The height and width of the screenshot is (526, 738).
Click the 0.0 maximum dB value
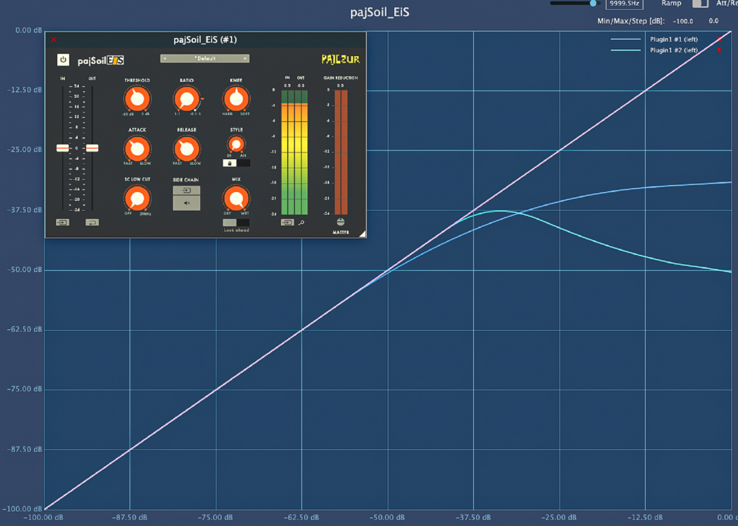tap(713, 21)
